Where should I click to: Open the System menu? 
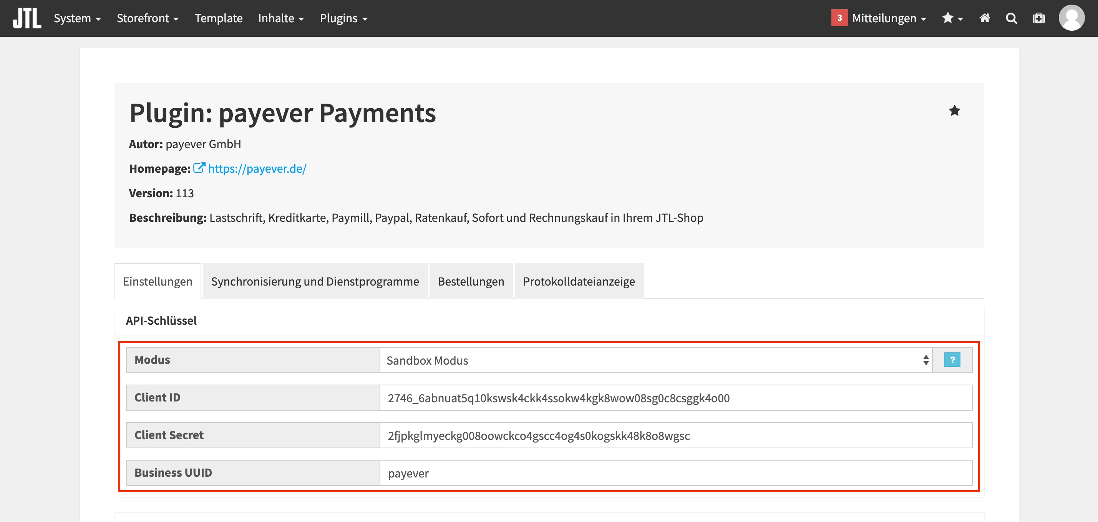pyautogui.click(x=77, y=18)
